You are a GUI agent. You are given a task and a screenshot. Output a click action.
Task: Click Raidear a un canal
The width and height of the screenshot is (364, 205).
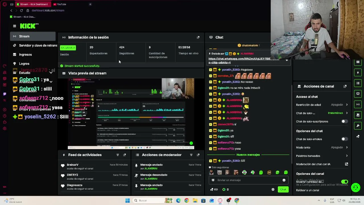coord(307,190)
